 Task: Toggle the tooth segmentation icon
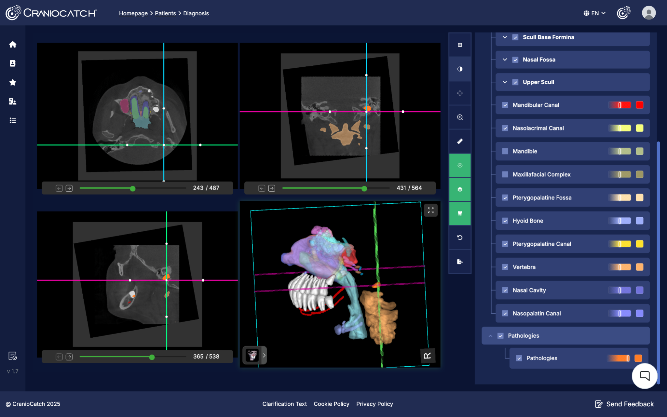coord(460,214)
